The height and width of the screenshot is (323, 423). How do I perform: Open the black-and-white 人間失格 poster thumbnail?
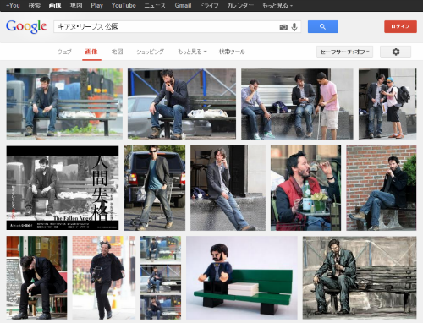[63, 188]
